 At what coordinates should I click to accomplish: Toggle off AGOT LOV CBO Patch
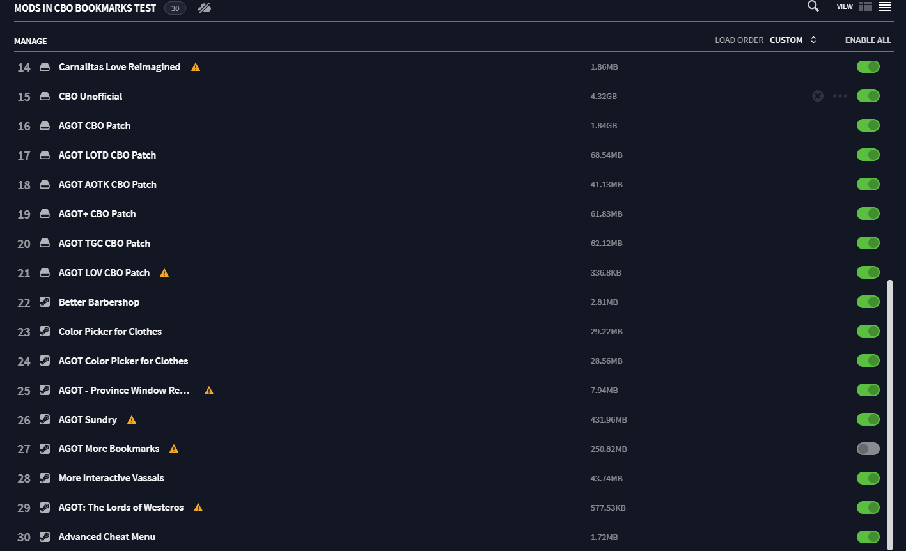tap(868, 272)
